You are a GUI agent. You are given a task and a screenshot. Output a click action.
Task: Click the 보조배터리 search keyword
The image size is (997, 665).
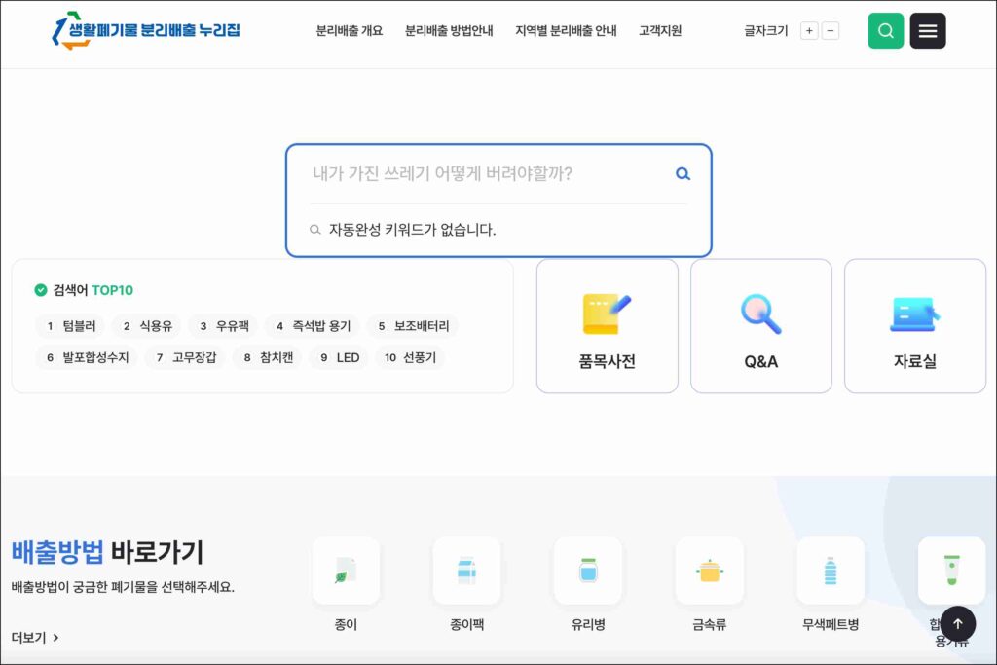412,327
